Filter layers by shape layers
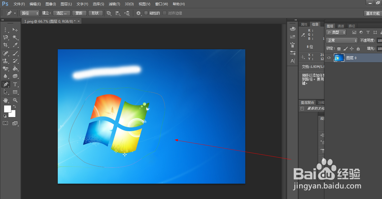The width and height of the screenshot is (382, 199). click(375, 32)
